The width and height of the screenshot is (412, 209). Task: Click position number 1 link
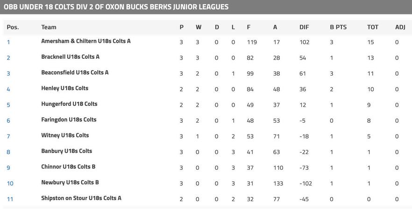click(x=8, y=42)
